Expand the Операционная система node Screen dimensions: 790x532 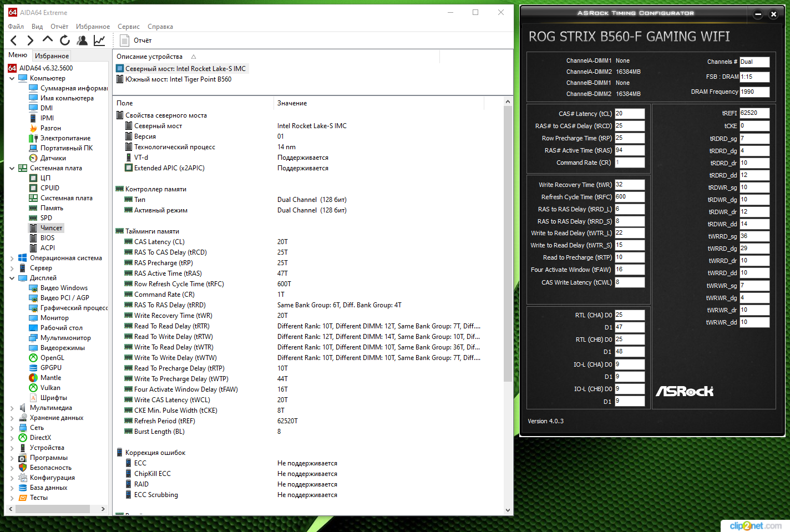[x=12, y=258]
